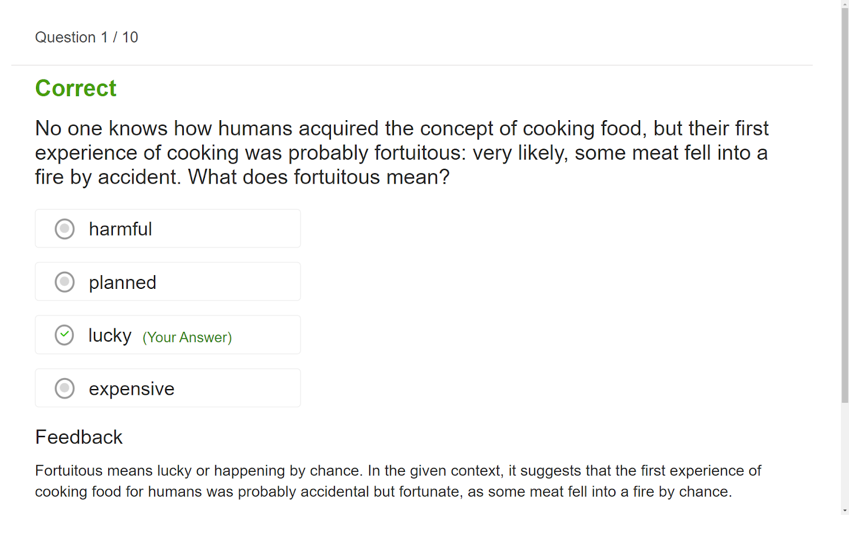
Task: Select the radio circle beside planned
Action: 65,282
